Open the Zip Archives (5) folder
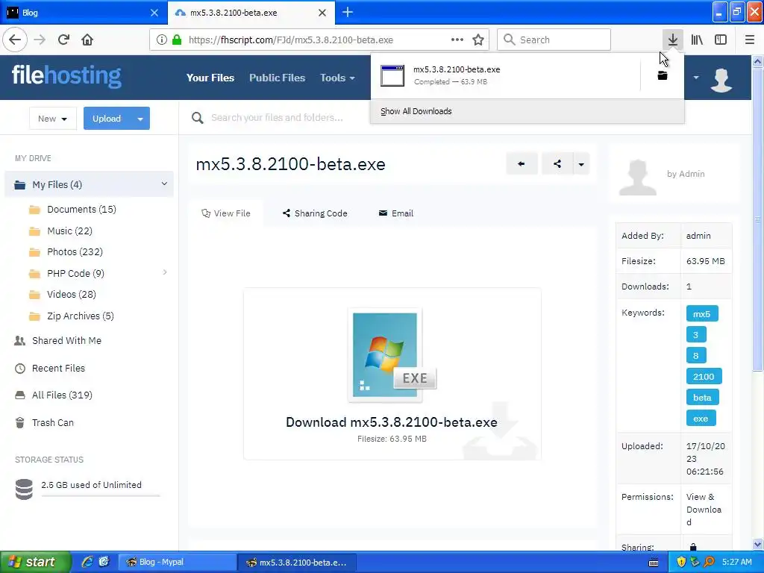The width and height of the screenshot is (764, 573). 71,316
